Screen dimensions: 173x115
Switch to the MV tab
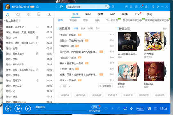click(x=112, y=14)
